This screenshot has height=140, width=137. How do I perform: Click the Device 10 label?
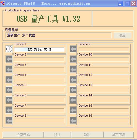click(85, 54)
